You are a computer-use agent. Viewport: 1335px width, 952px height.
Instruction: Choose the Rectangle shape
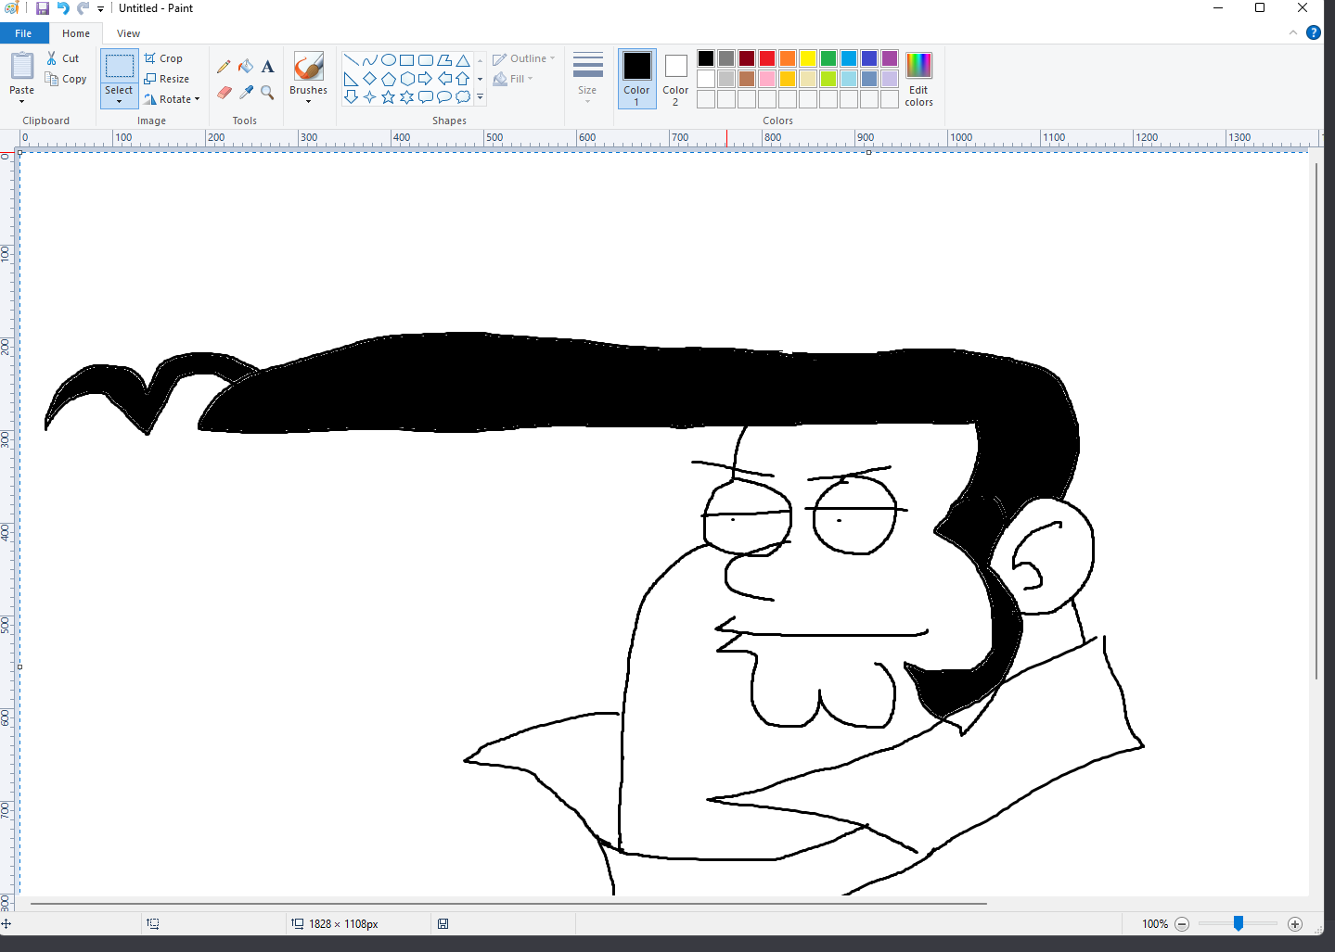(406, 60)
